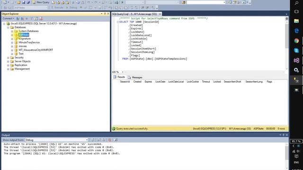Click the red stop/script icon in Object Explorer toolbar
The width and height of the screenshot is (303, 170).
coord(41,18)
